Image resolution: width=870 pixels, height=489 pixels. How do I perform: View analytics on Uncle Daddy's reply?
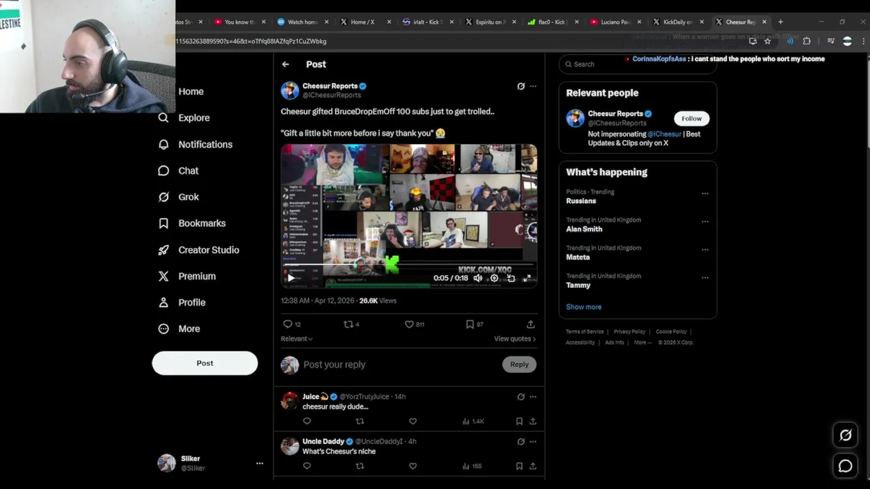click(472, 466)
